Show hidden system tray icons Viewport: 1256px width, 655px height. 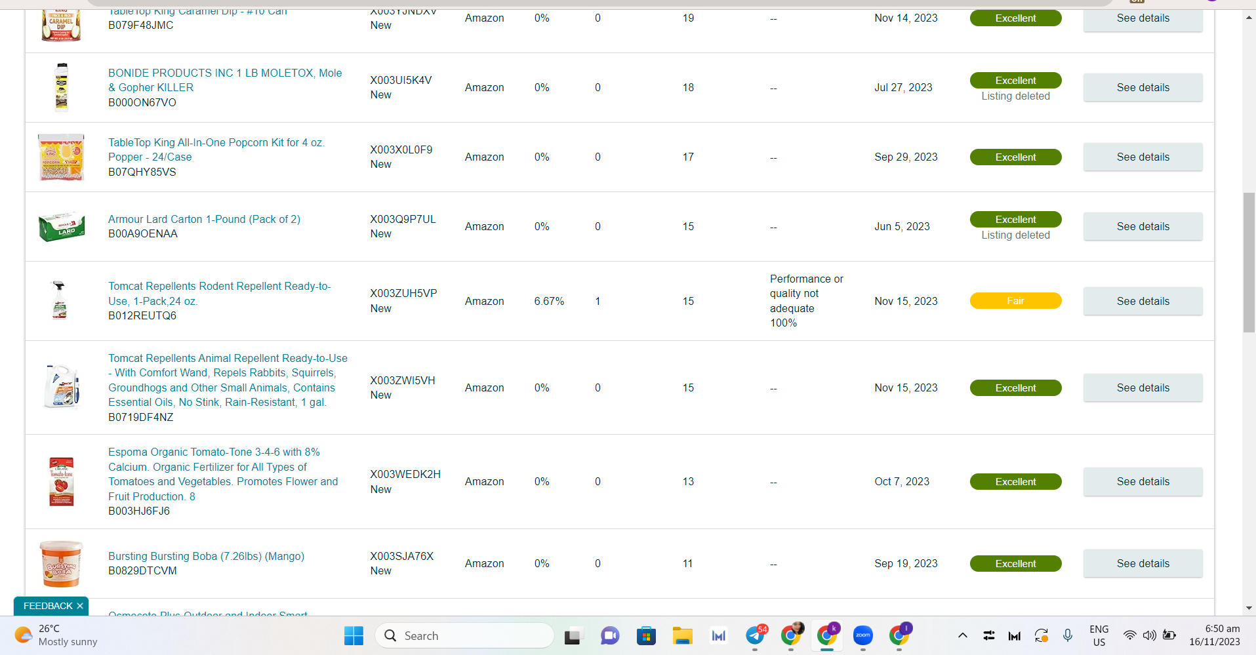962,635
